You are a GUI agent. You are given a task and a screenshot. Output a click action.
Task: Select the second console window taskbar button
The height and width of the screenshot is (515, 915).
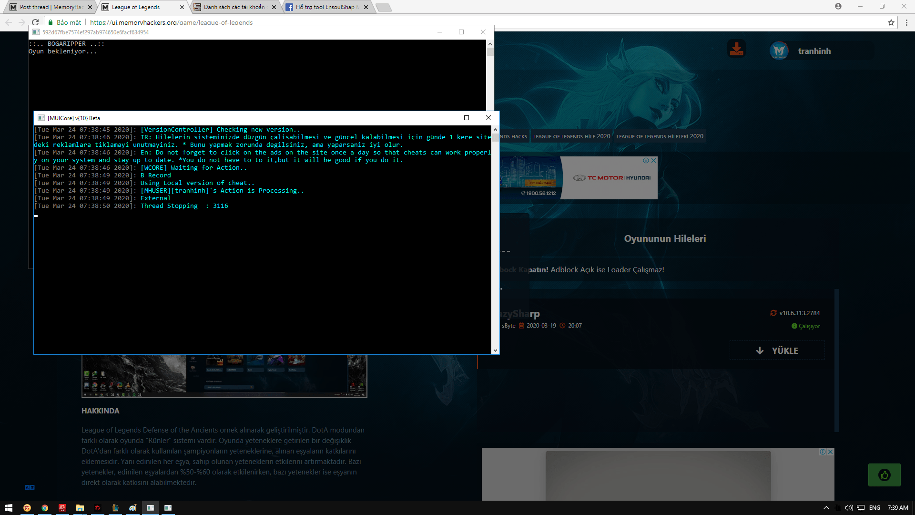coord(168,508)
